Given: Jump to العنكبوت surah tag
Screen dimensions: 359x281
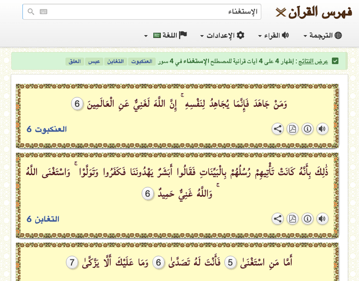Looking at the screenshot, I should 141,61.
